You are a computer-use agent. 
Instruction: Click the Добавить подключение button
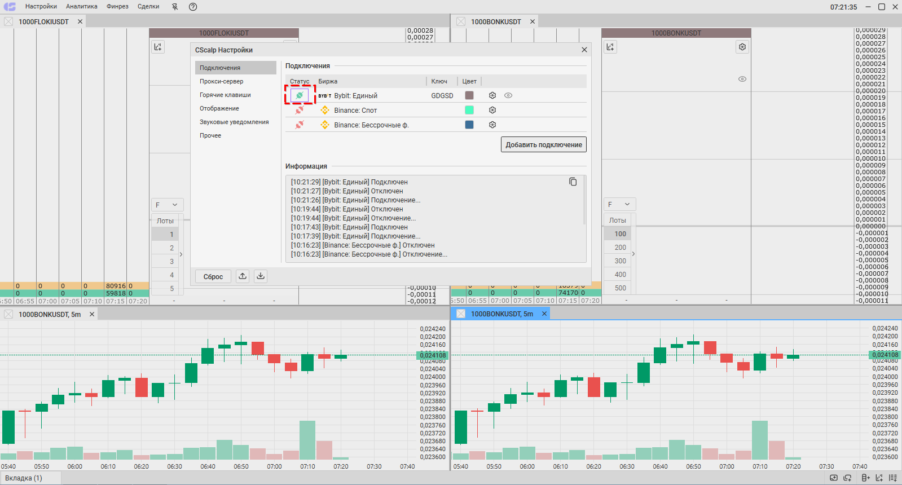pyautogui.click(x=543, y=145)
